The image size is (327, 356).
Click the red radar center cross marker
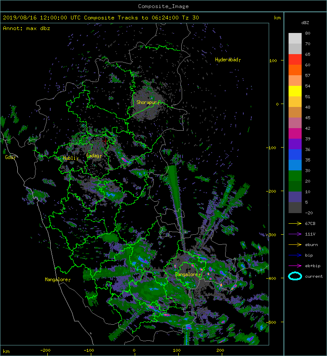105,141
